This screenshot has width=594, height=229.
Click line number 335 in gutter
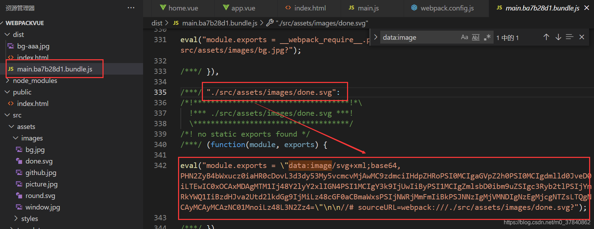pos(160,92)
